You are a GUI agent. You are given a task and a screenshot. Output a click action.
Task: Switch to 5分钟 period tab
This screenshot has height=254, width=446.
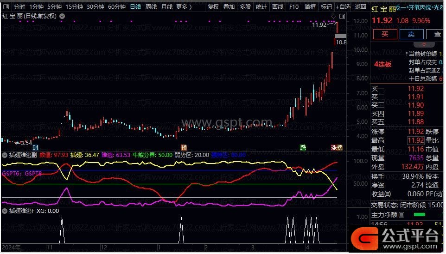point(54,6)
